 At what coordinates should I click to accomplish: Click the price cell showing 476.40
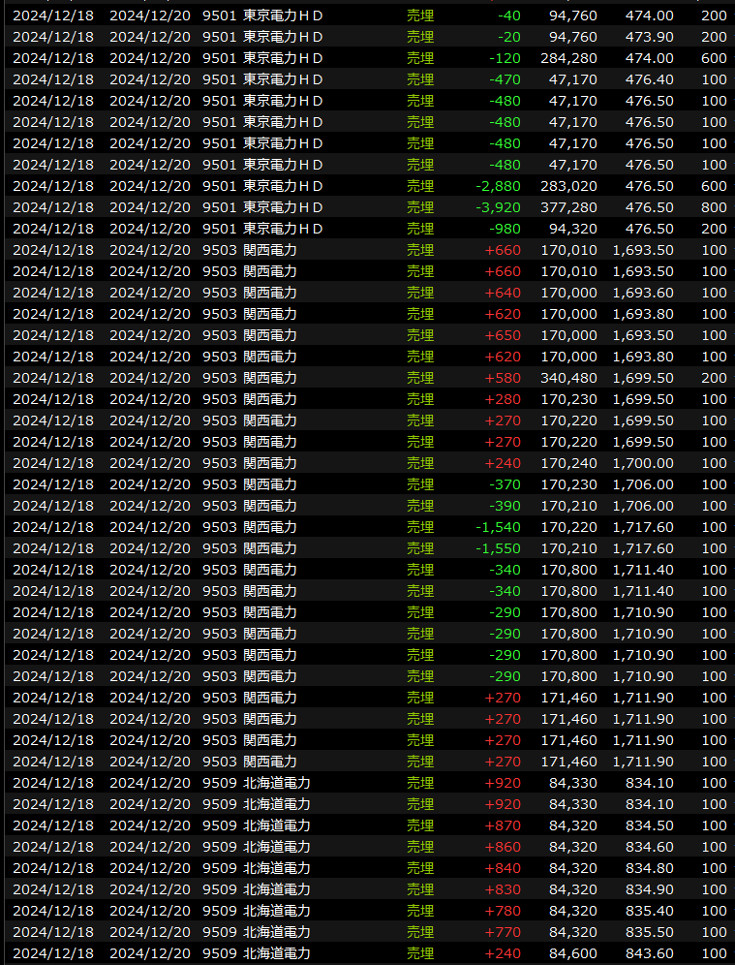coord(649,79)
